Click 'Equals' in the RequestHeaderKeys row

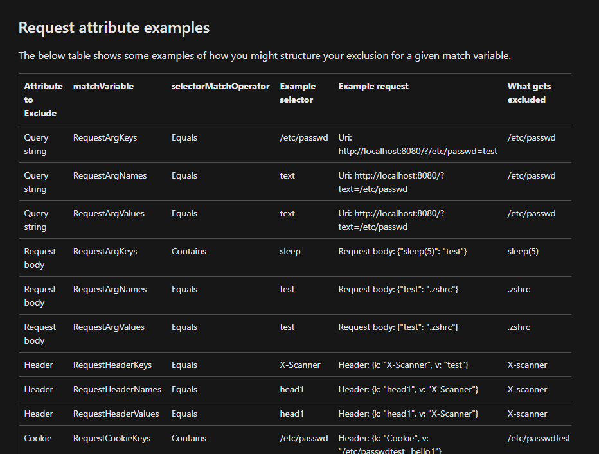click(184, 365)
